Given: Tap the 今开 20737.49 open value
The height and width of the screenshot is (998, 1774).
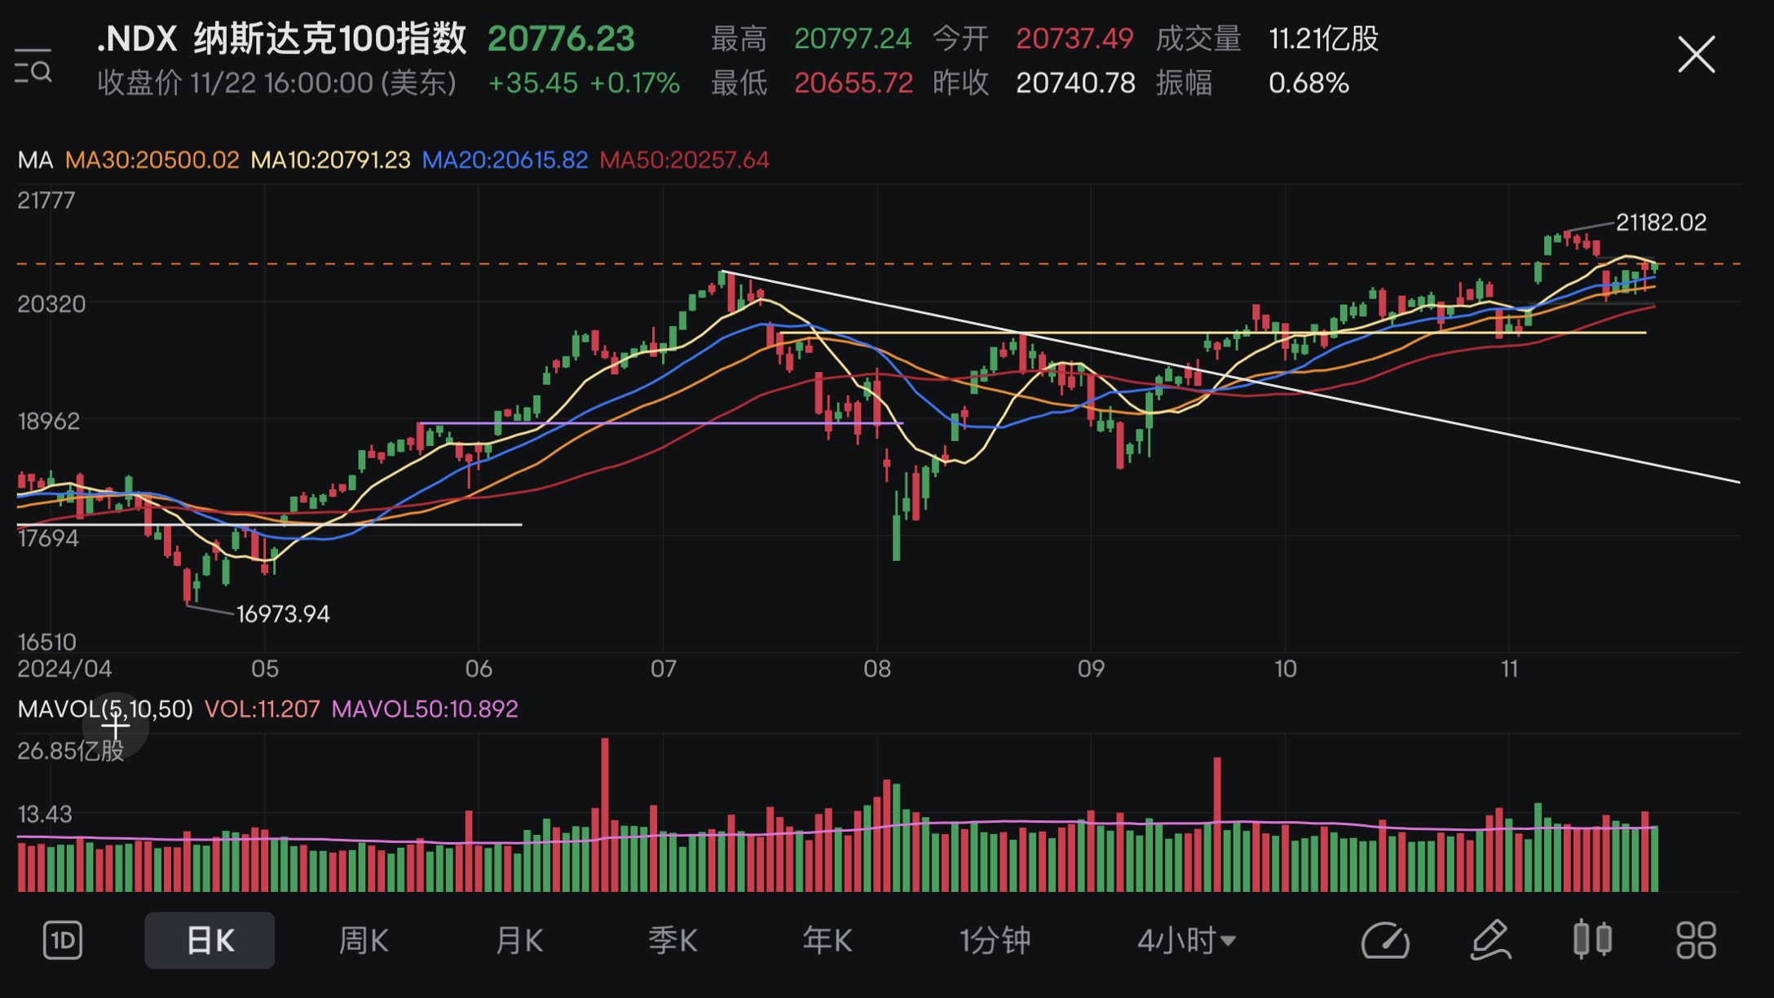Looking at the screenshot, I should (1033, 39).
